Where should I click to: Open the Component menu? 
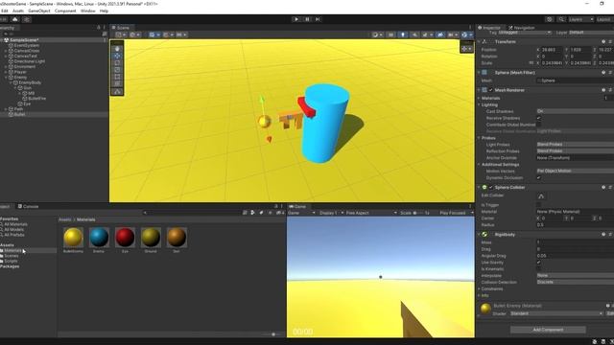coord(65,11)
